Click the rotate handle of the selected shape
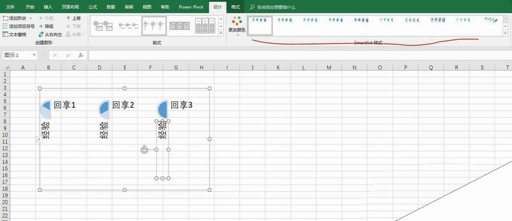The width and height of the screenshot is (512, 221). tap(144, 149)
